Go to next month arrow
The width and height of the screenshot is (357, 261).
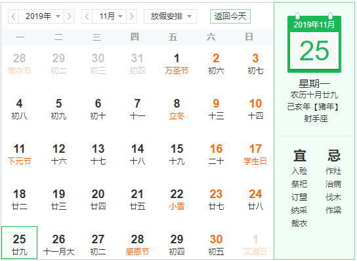pyautogui.click(x=132, y=16)
